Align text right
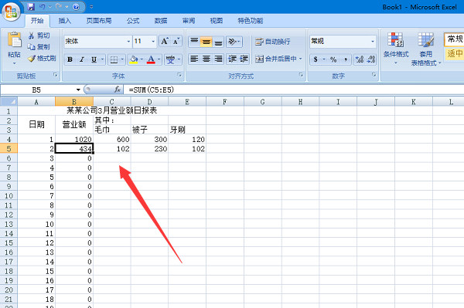Screen dimensions: 464x308 point(218,59)
